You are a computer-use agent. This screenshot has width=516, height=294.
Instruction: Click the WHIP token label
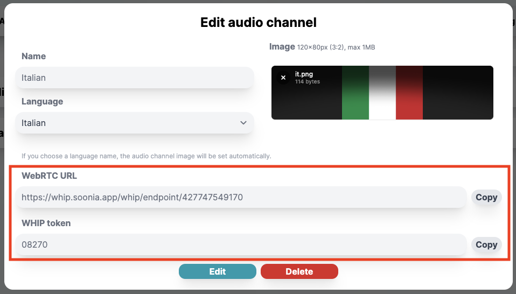[46, 223]
